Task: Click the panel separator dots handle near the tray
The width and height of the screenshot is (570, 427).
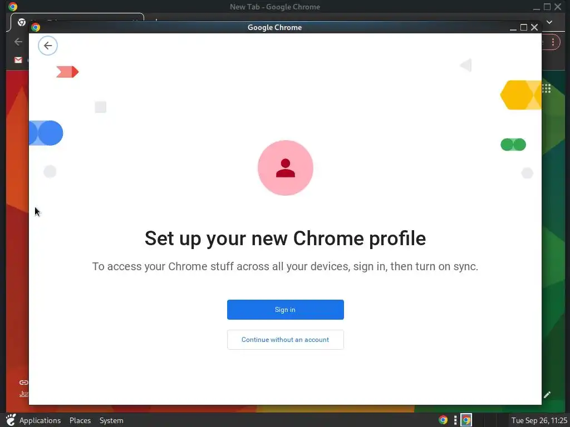Action: point(455,420)
